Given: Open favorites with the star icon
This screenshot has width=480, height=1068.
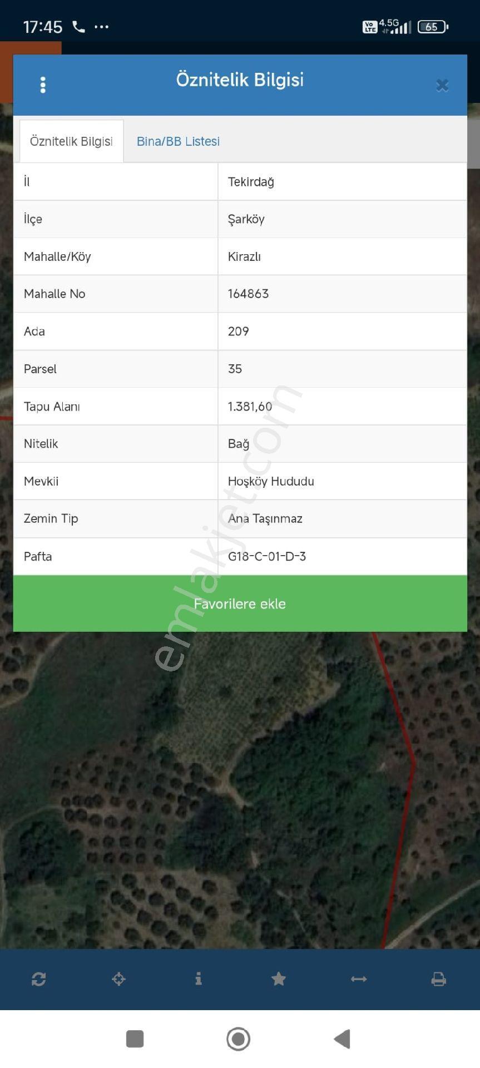Looking at the screenshot, I should coord(279,979).
